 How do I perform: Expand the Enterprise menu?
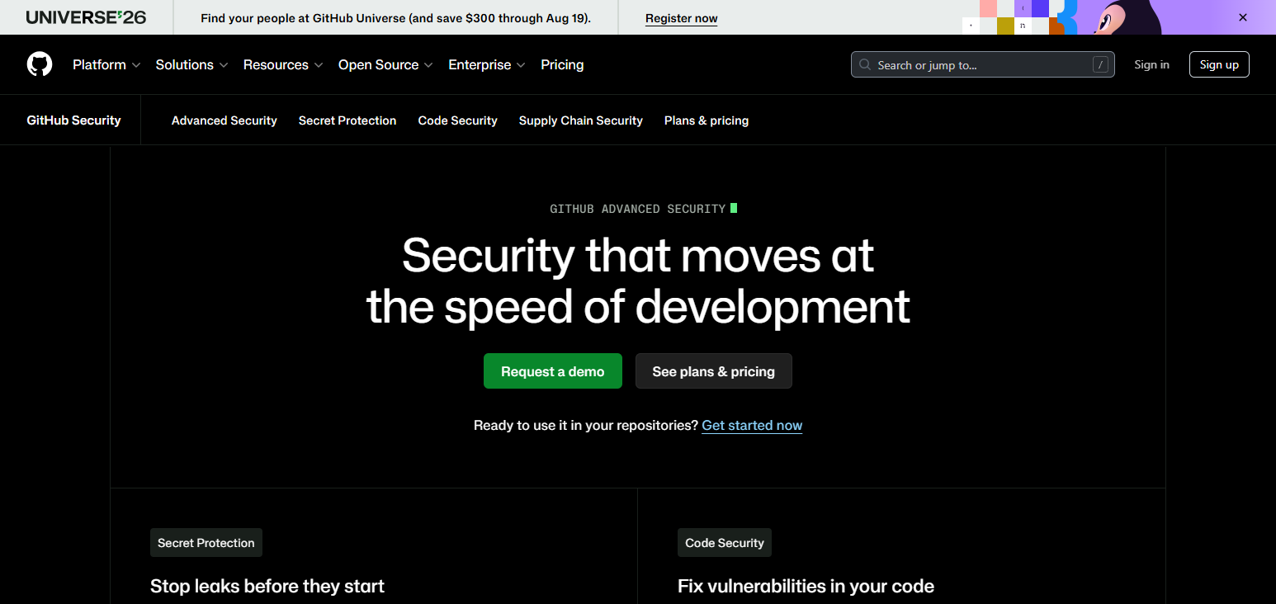point(487,64)
